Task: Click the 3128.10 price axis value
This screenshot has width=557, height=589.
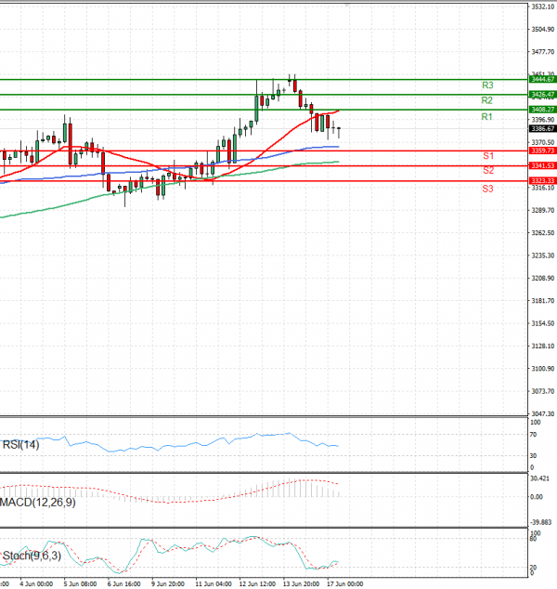Action: pos(543,346)
